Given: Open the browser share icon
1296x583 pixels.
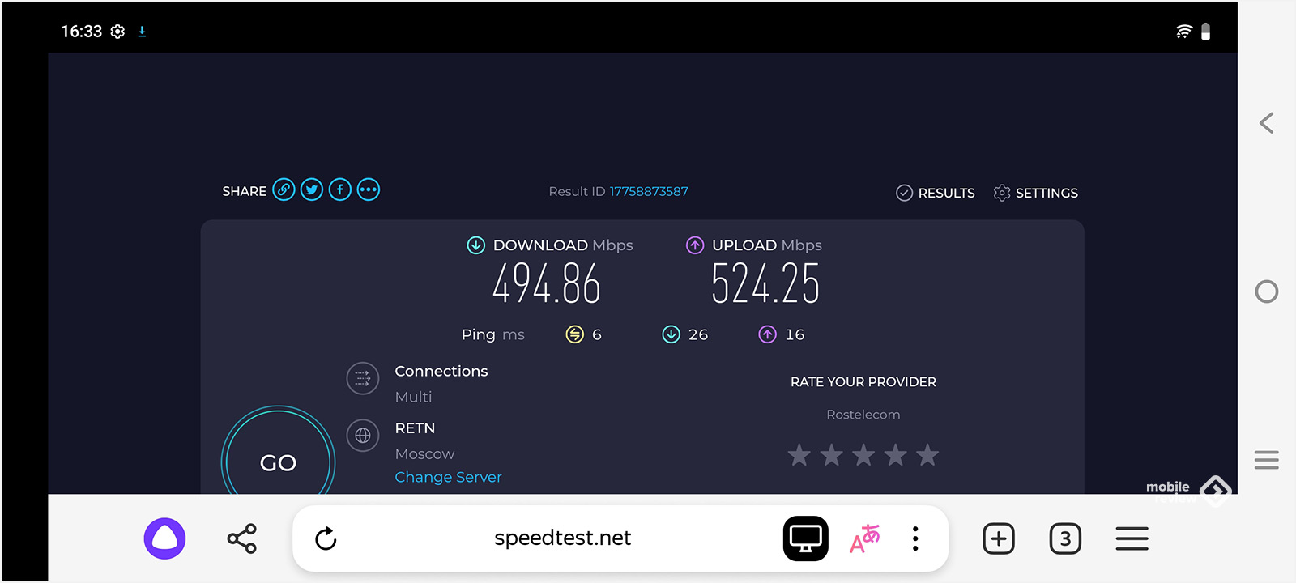Looking at the screenshot, I should point(241,538).
